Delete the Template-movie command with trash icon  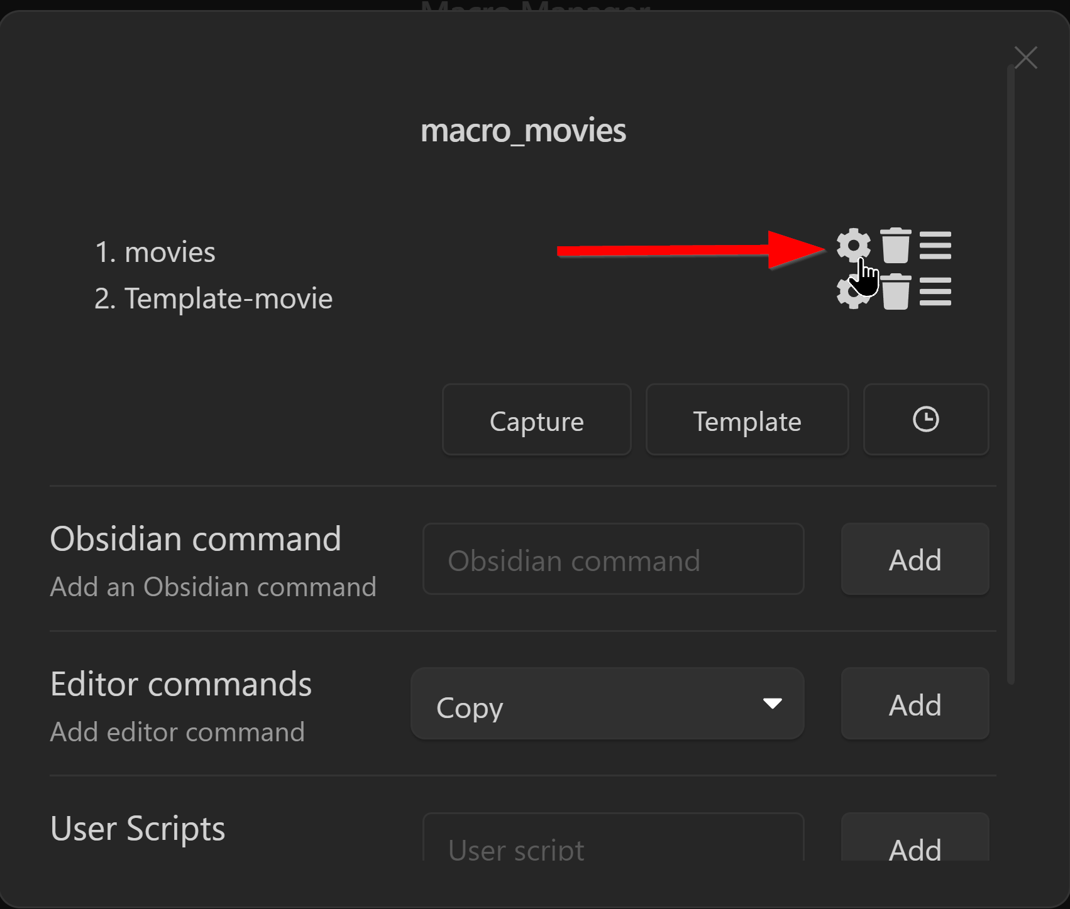click(896, 292)
